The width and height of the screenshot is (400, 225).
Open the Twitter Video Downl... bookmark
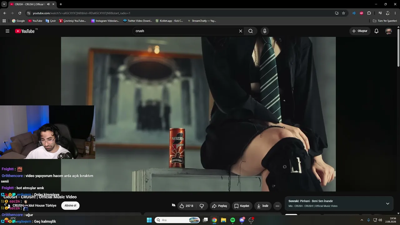click(x=137, y=21)
